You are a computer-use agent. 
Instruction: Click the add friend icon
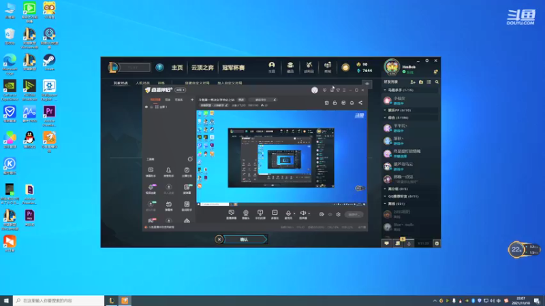pyautogui.click(x=413, y=82)
